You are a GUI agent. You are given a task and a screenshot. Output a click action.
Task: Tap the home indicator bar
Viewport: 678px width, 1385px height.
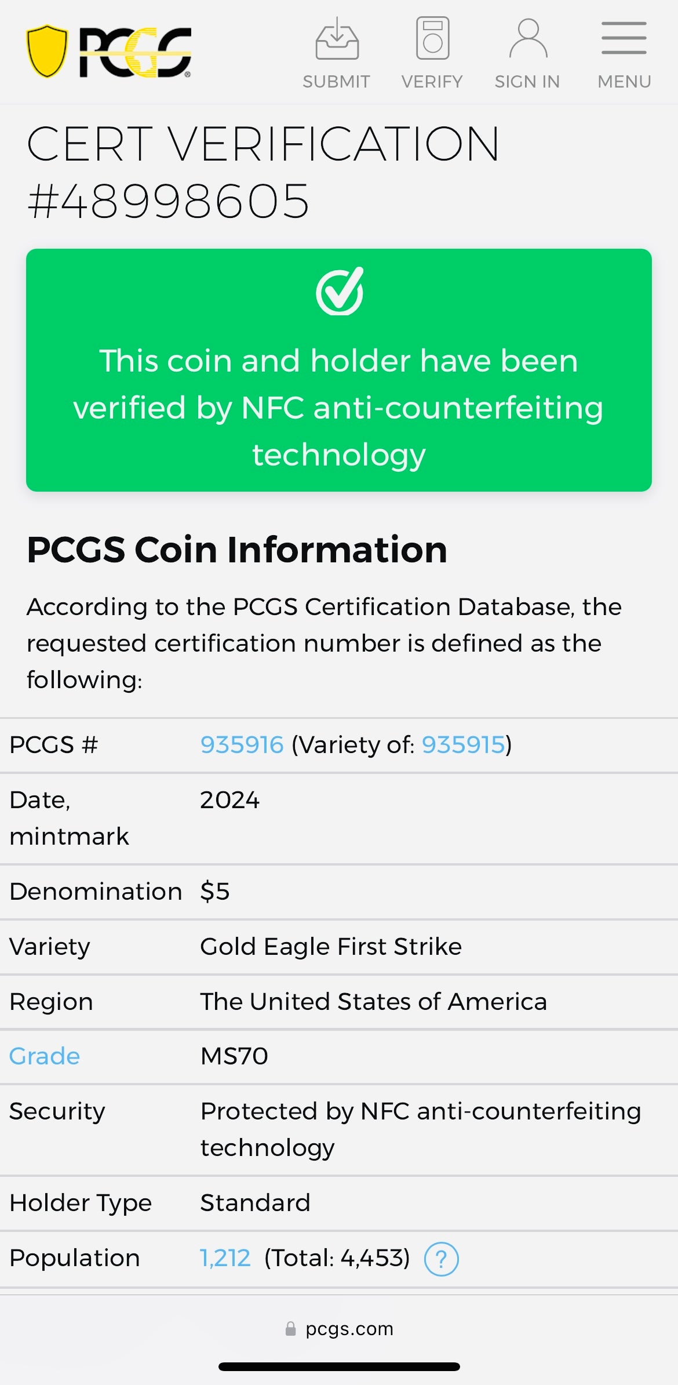click(339, 1366)
